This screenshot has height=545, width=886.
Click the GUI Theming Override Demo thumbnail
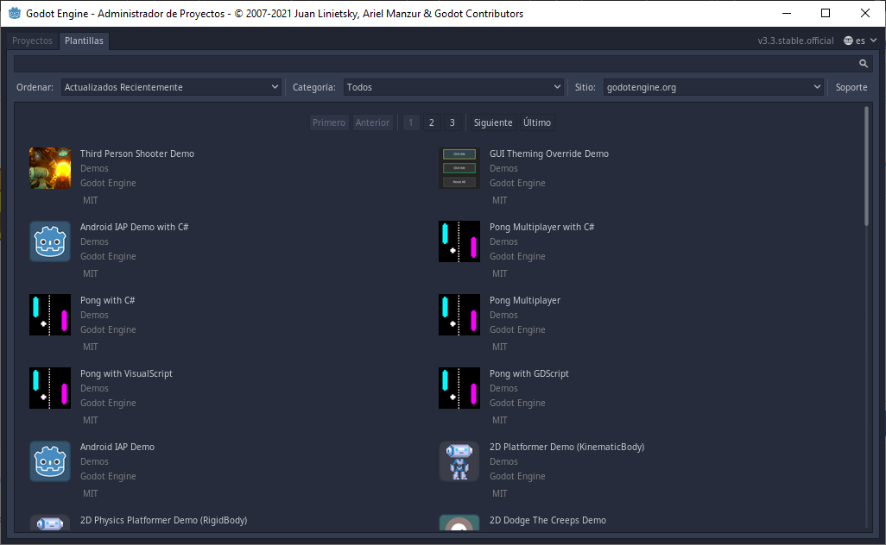pyautogui.click(x=459, y=168)
